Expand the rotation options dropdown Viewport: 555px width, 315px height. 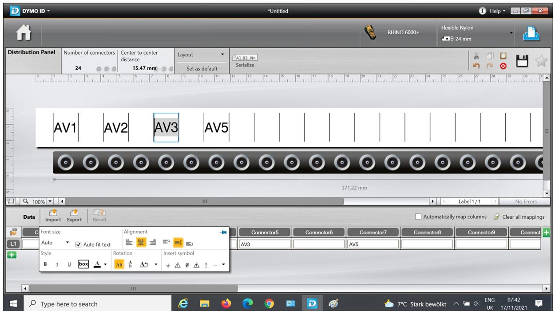(156, 264)
